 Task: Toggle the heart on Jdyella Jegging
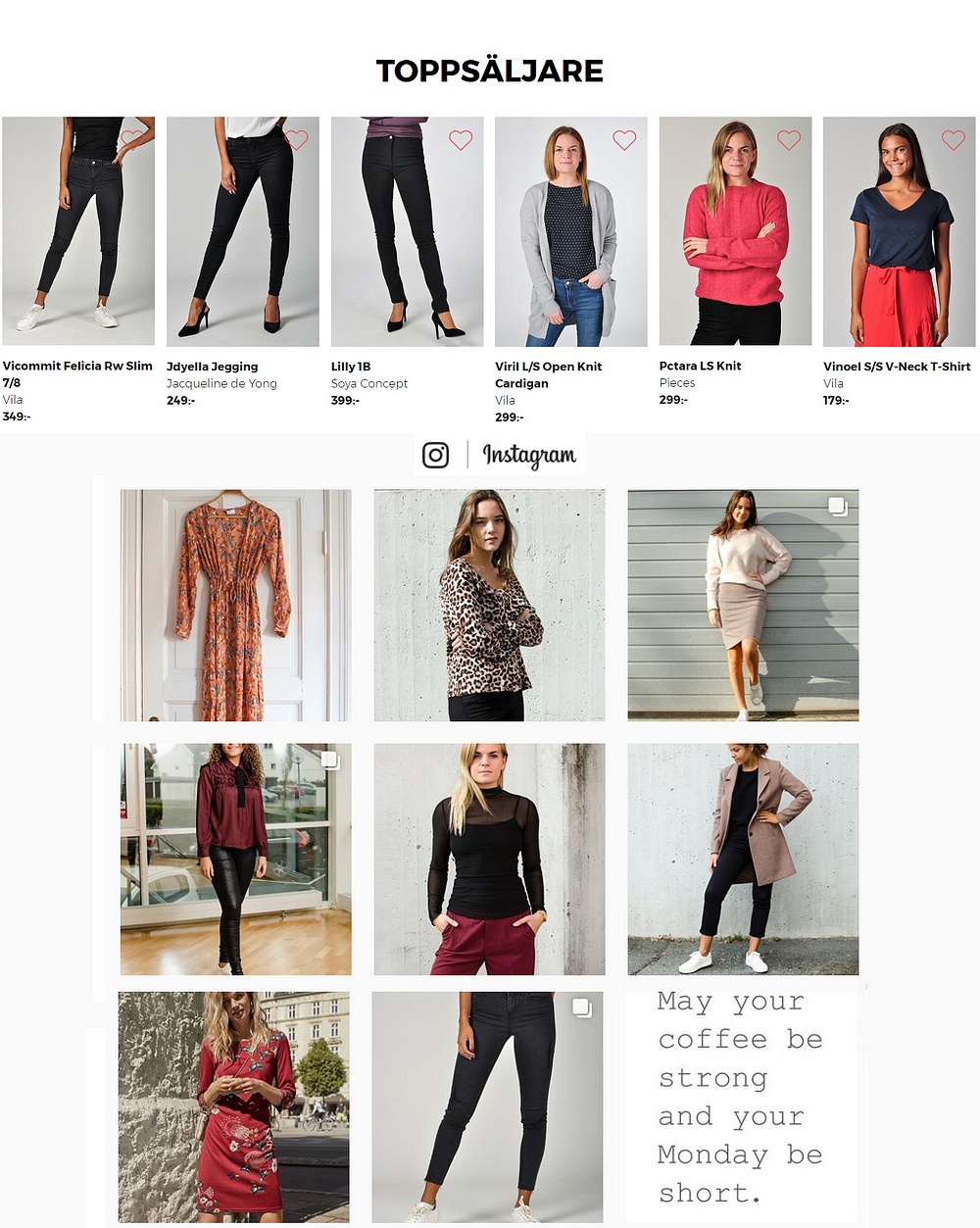[x=297, y=140]
